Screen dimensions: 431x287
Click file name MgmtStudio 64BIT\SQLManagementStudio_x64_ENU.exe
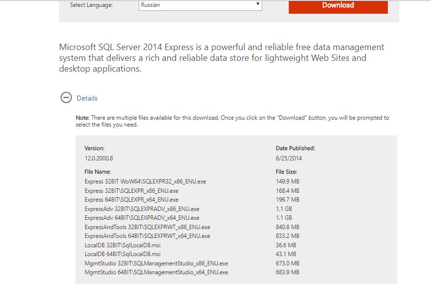156,272
